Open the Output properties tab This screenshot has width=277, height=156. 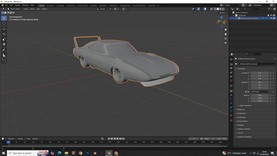pyautogui.click(x=231, y=68)
